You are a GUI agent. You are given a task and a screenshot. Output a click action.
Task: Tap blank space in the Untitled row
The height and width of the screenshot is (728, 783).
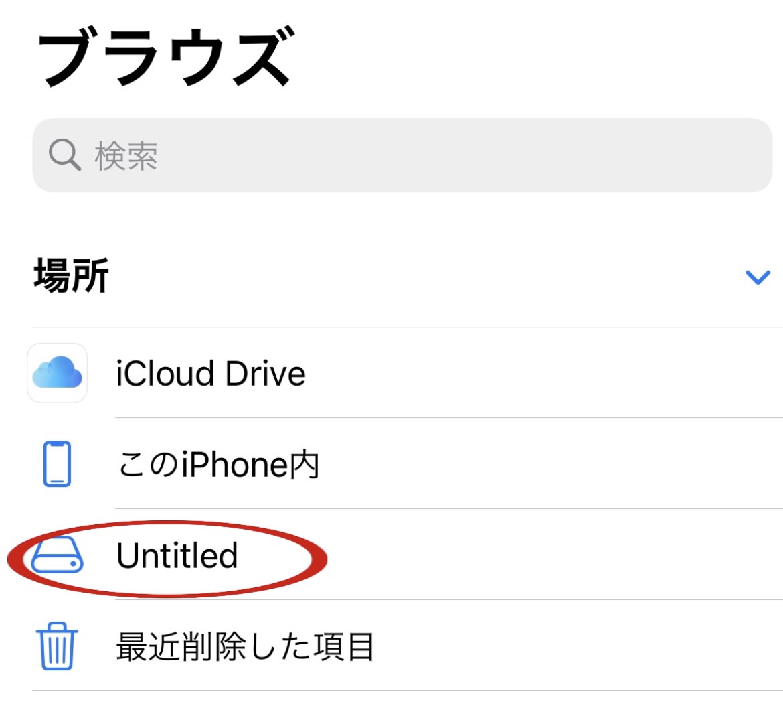coord(535,556)
